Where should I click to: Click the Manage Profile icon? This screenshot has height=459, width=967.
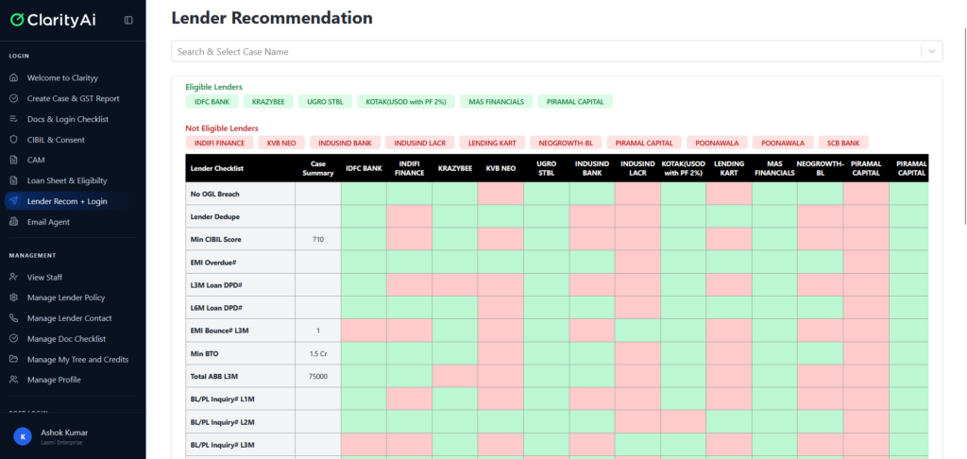(13, 380)
